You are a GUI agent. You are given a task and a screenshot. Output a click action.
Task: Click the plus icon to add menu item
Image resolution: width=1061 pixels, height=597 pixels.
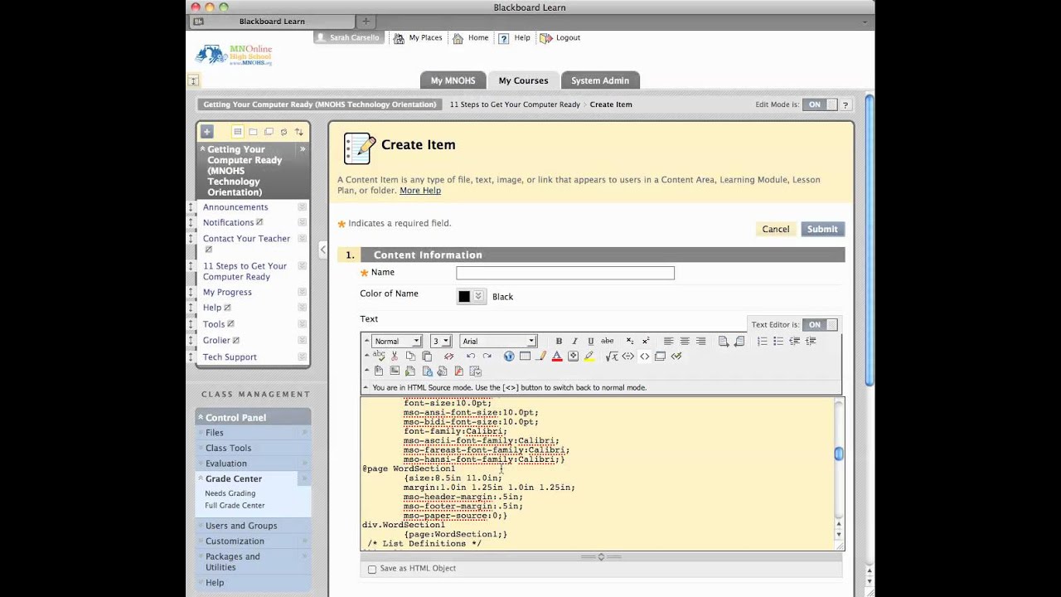pos(207,131)
